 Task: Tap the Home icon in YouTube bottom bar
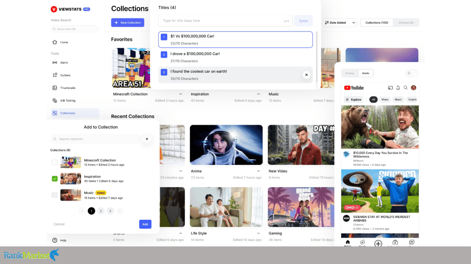tap(348, 243)
